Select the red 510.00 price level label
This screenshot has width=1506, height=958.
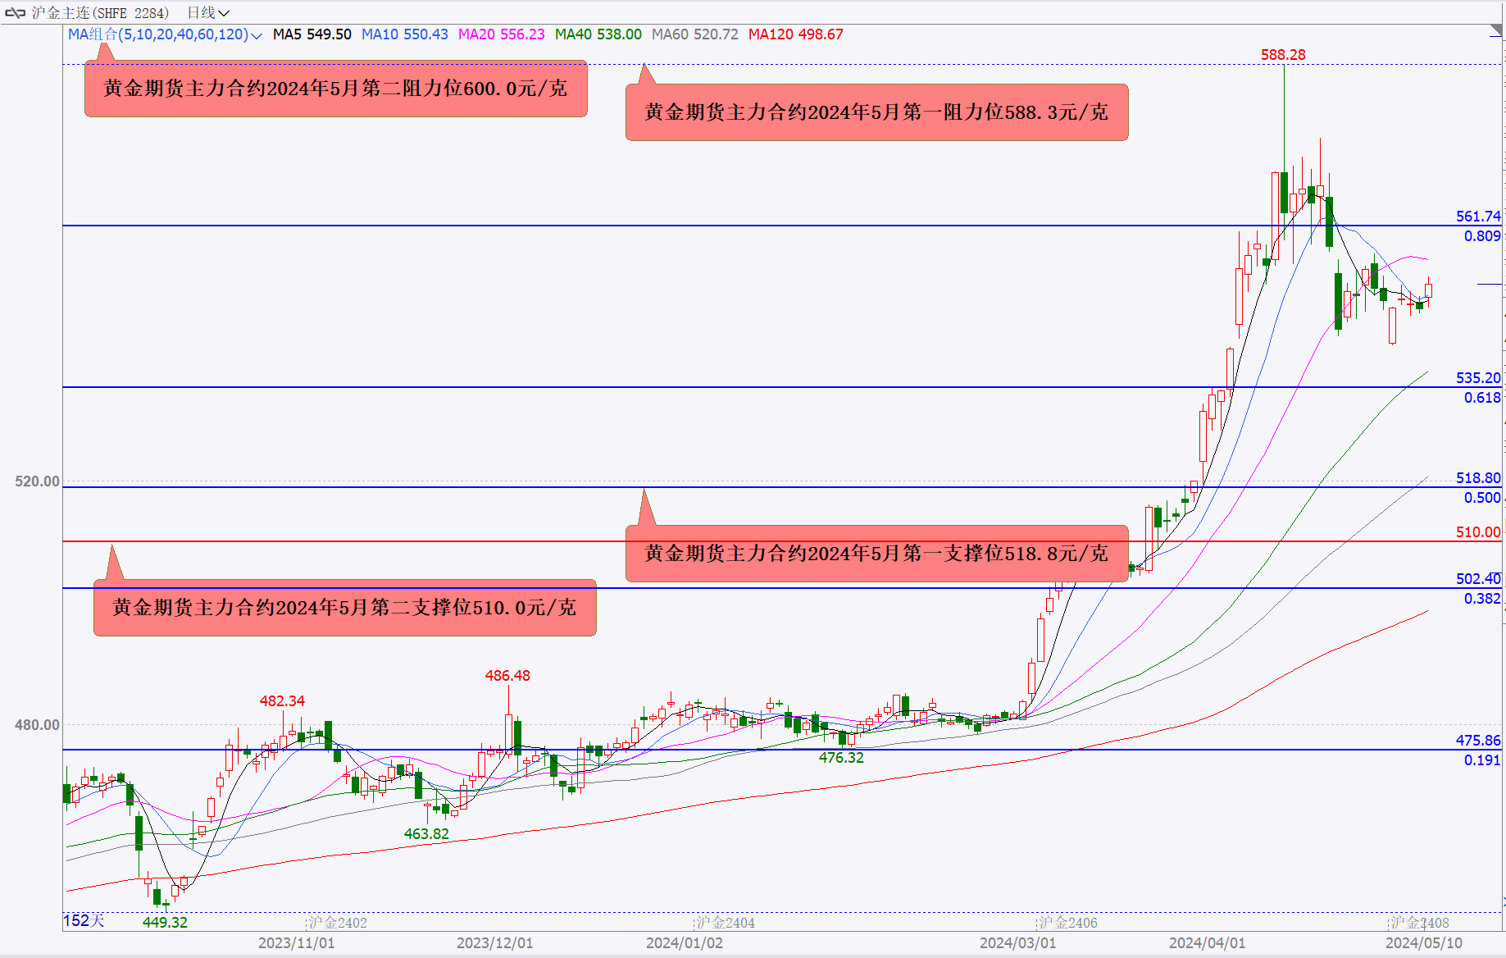point(1477,532)
